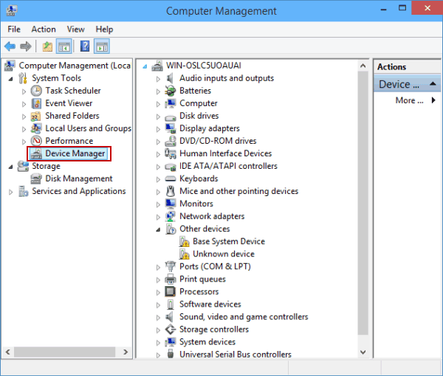
Task: Expand Services and Applications node
Action: (x=11, y=192)
